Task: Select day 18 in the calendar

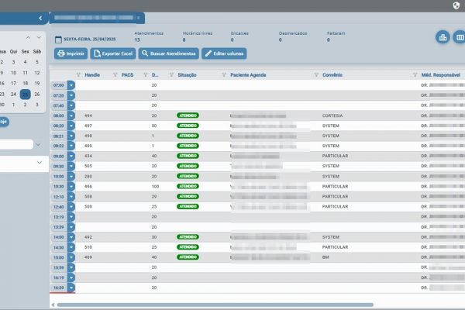Action: click(x=26, y=84)
